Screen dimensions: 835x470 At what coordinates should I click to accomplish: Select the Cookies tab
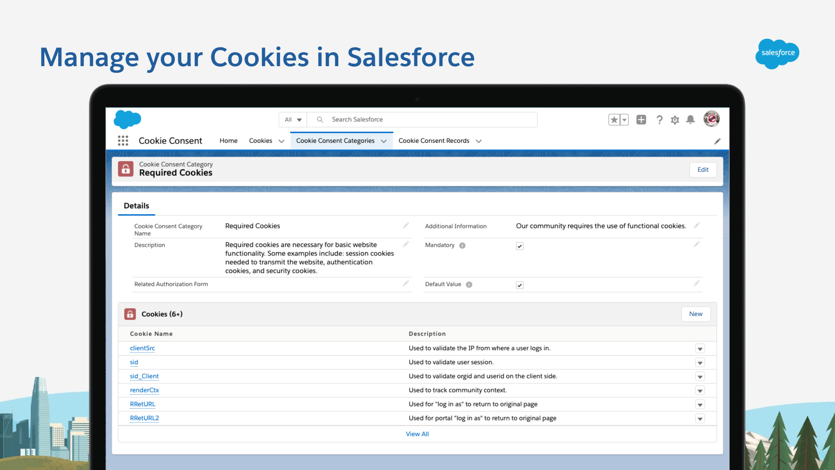pos(261,141)
